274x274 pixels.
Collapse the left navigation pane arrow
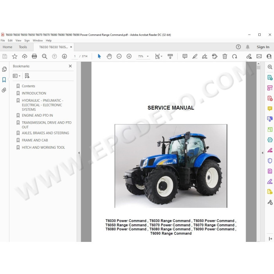[79, 153]
